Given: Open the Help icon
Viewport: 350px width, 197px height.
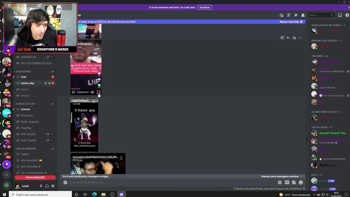Looking at the screenshot, I should tap(347, 15).
